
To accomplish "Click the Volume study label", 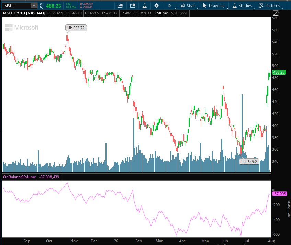I will pyautogui.click(x=161, y=13).
